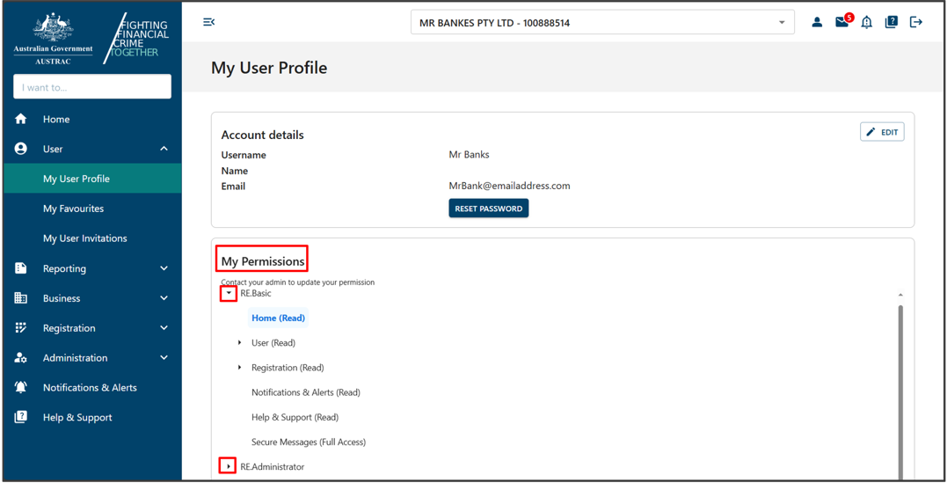Click the Account details heading
The width and height of the screenshot is (947, 483).
262,135
